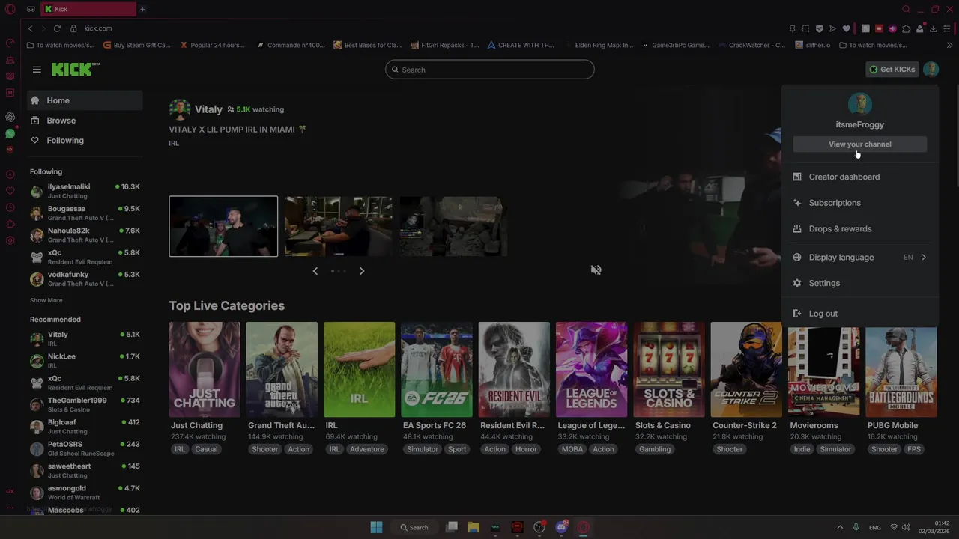Click the Windows taskbar Search box
The height and width of the screenshot is (539, 959).
[x=414, y=527]
